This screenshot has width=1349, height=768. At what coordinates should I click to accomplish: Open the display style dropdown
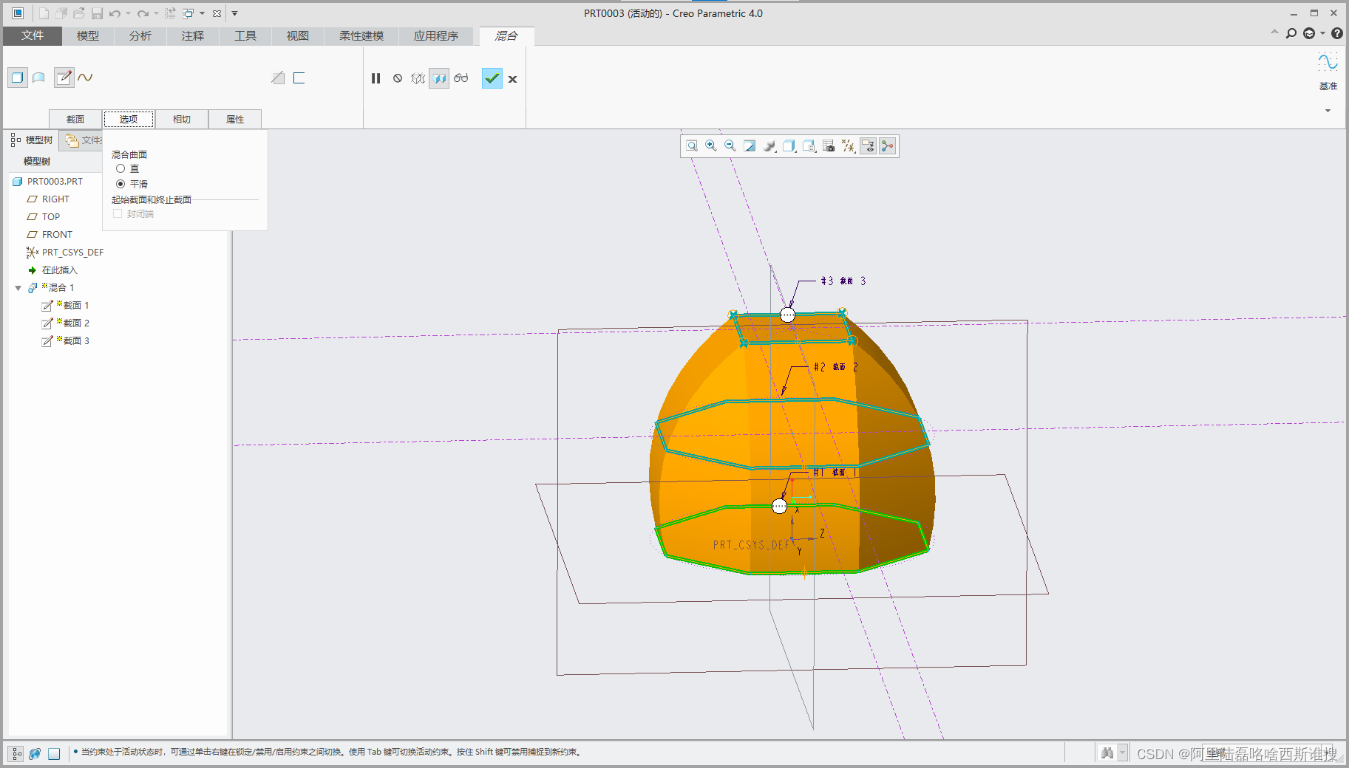(769, 146)
